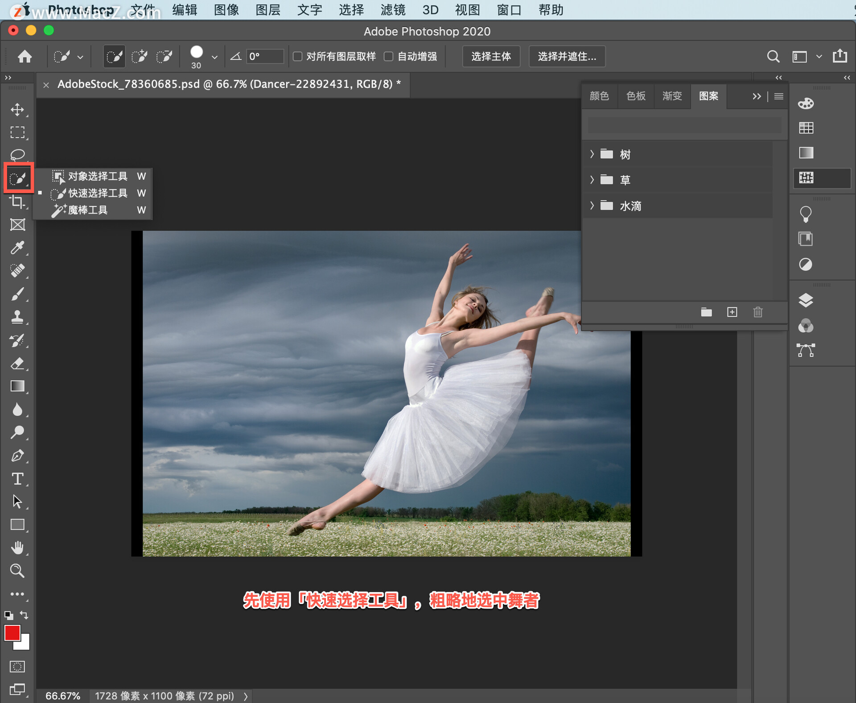The width and height of the screenshot is (856, 703).
Task: Select the Hand tool
Action: (x=17, y=547)
